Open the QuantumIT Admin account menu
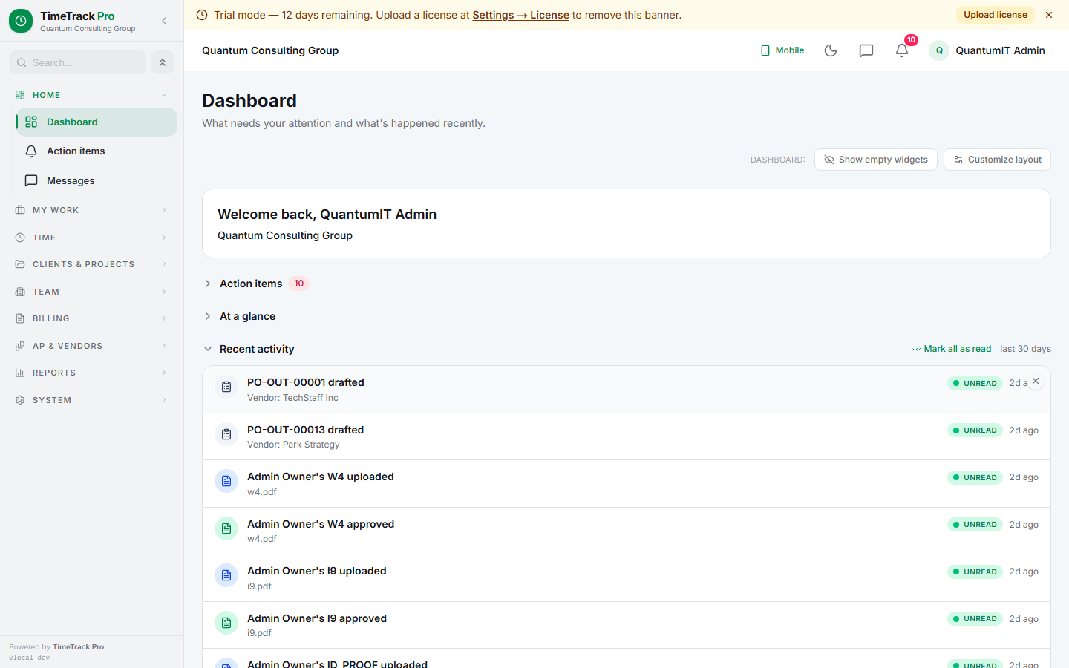Viewport: 1069px width, 668px height. coord(987,50)
